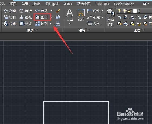Click the rectangle's top edge in drawing

(76, 101)
